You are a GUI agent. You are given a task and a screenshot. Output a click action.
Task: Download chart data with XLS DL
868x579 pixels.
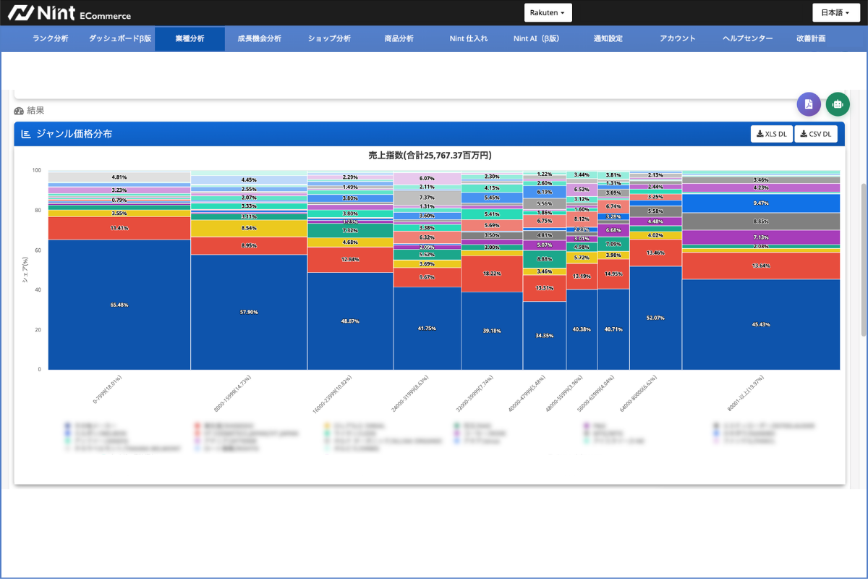click(x=771, y=134)
